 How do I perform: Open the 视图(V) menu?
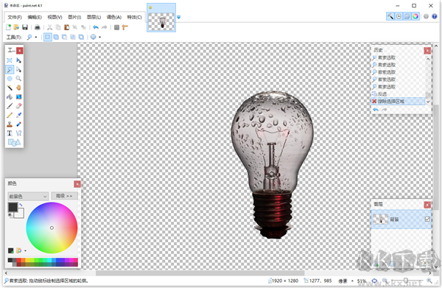55,17
